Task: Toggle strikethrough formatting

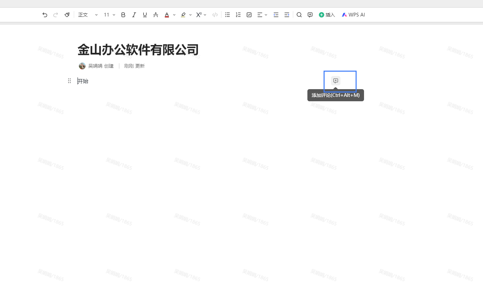Action: [156, 15]
